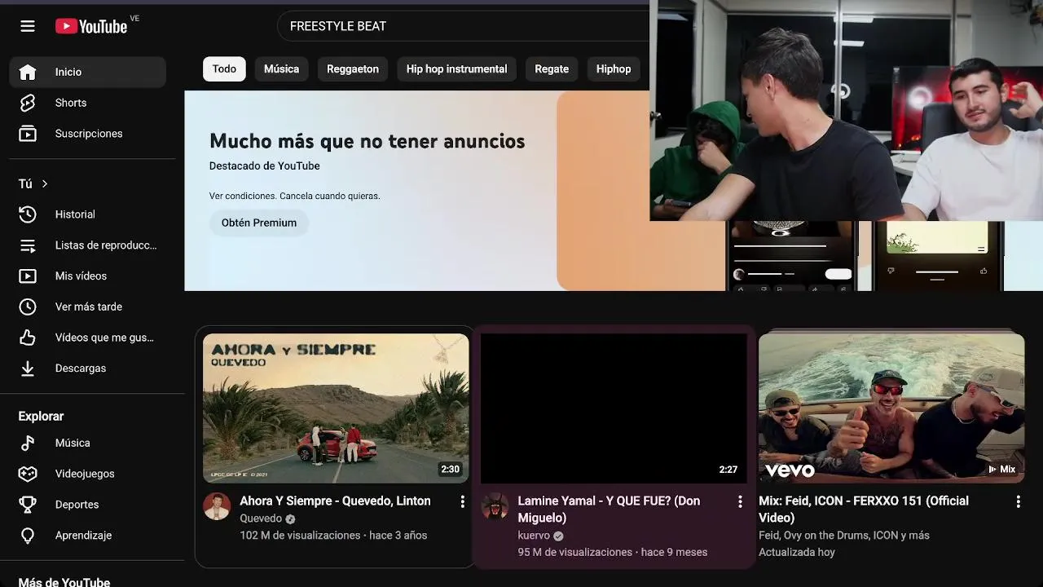
Task: Click the Música note icon
Action: [x=28, y=443]
